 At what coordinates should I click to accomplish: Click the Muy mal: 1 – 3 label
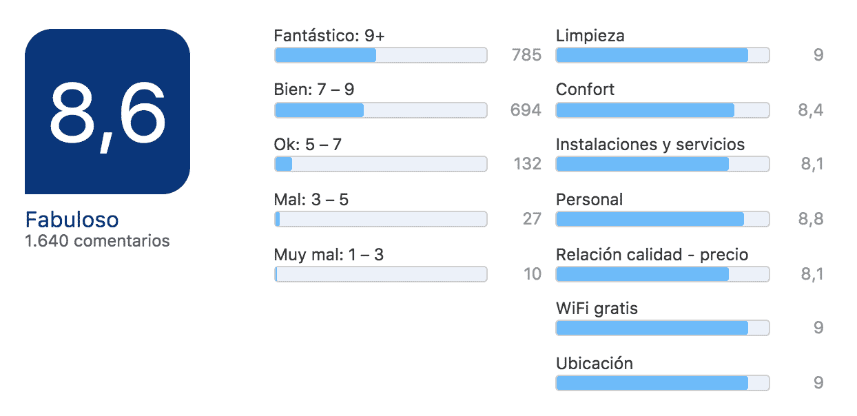coord(329,255)
